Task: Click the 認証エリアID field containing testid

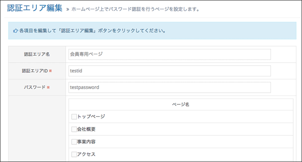Action: [x=170, y=71]
